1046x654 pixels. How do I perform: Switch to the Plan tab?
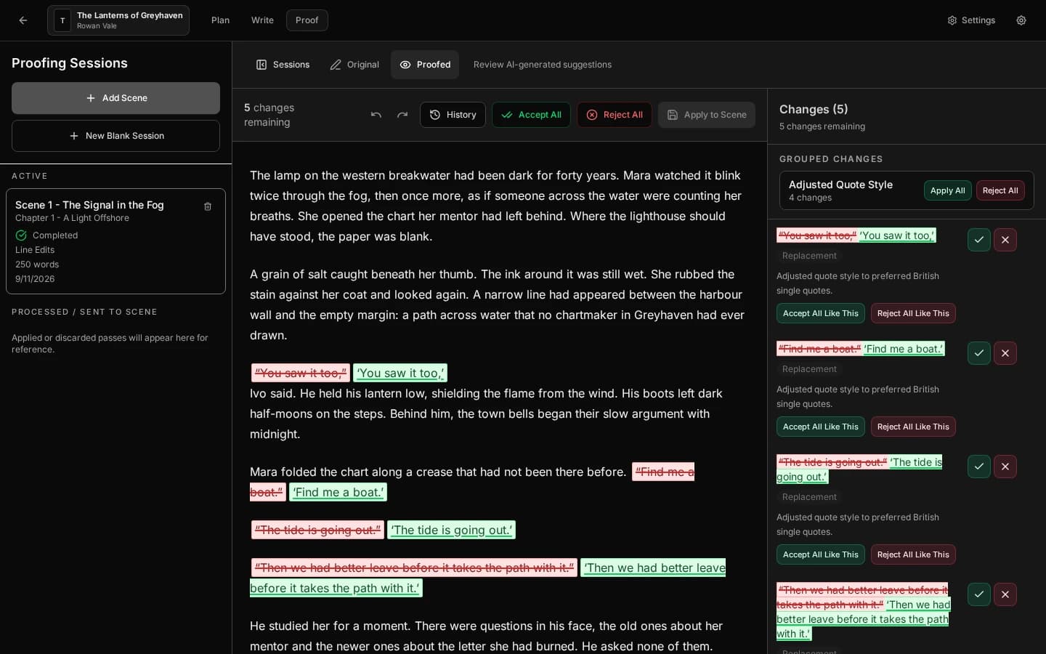[x=220, y=20]
